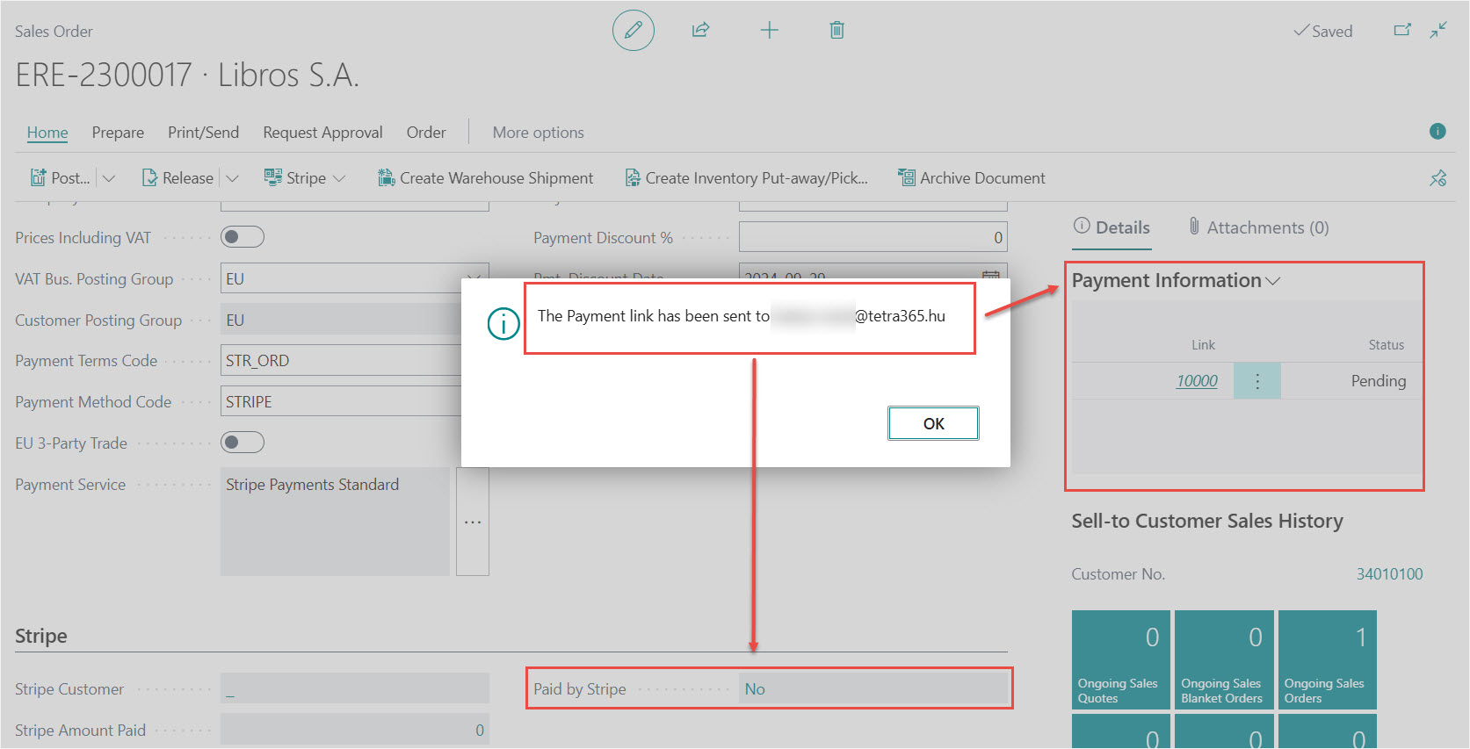The width and height of the screenshot is (1470, 749).
Task: Switch to the Prepare tab
Action: 118,133
